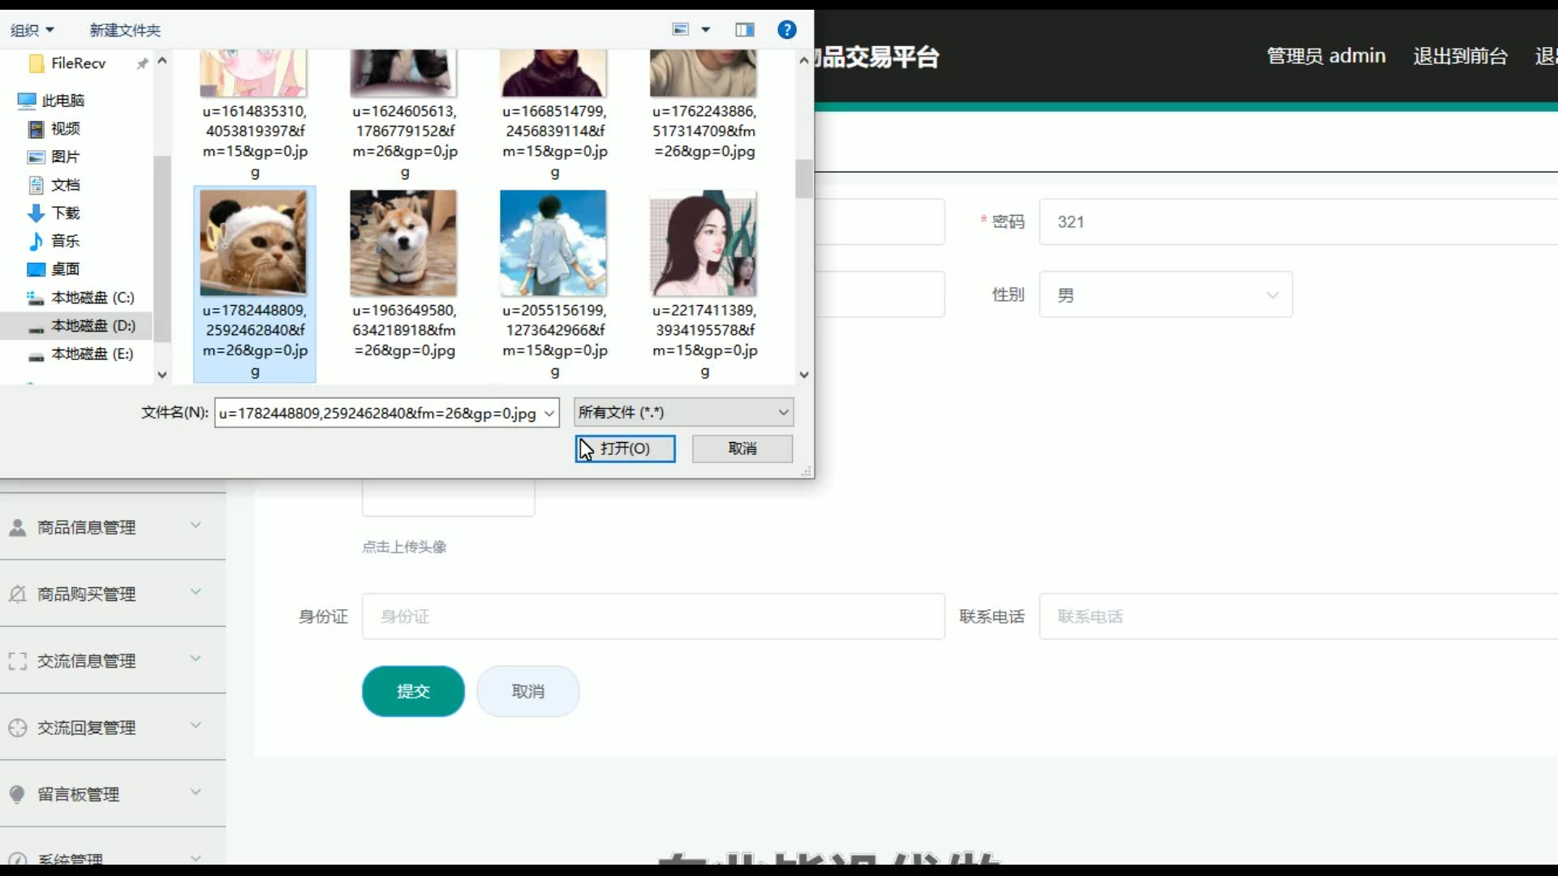Open the 音乐 music folder
Image resolution: width=1558 pixels, height=876 pixels.
65,241
